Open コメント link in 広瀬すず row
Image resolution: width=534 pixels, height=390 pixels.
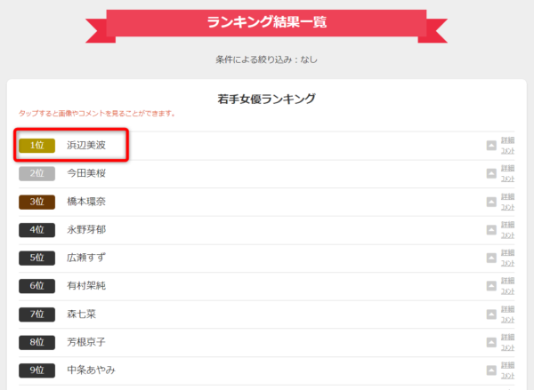pos(507,263)
